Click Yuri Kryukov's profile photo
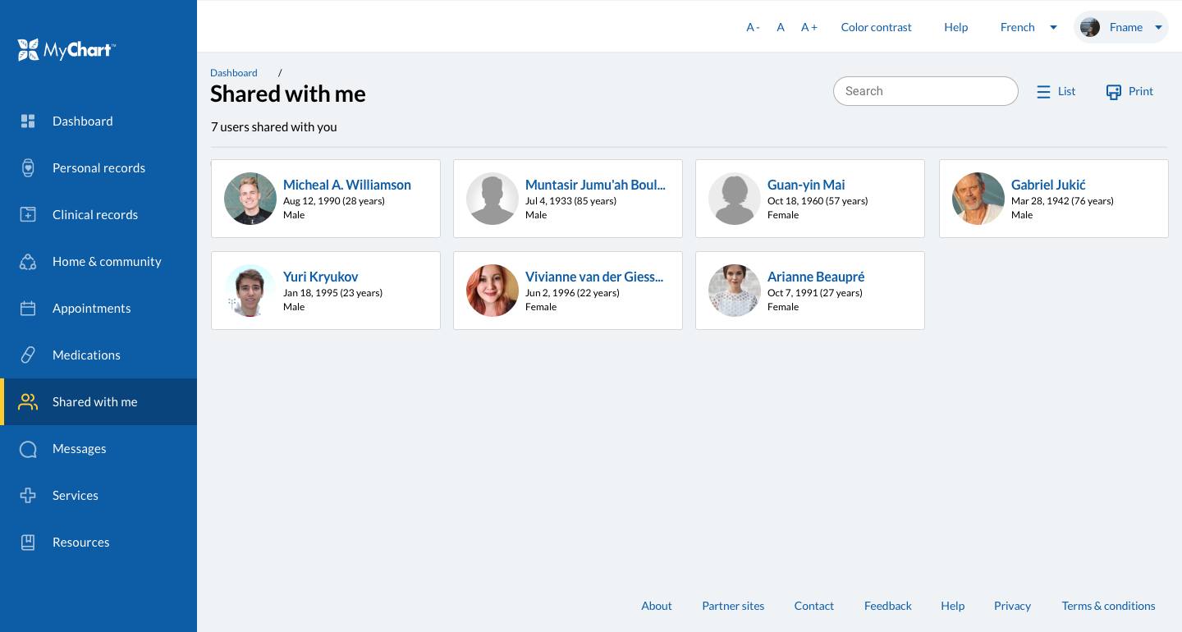Viewport: 1182px width, 632px height. [250, 290]
